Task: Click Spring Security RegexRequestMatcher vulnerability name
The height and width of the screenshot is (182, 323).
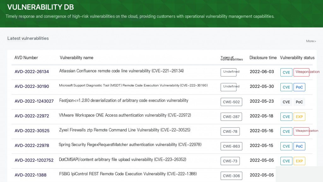Action: point(130,145)
